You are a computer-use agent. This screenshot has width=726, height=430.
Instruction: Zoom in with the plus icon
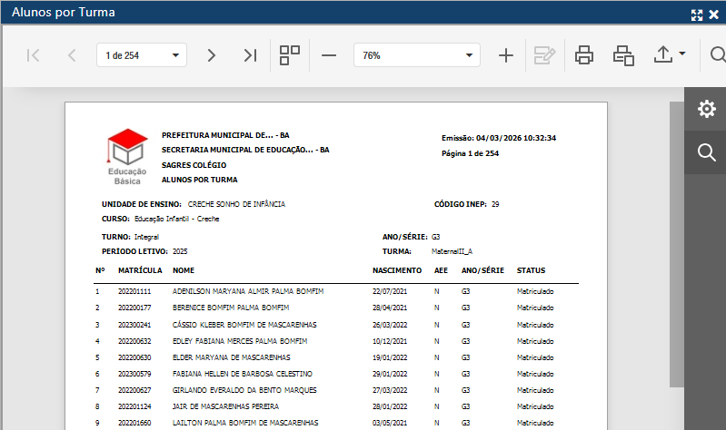pyautogui.click(x=506, y=55)
